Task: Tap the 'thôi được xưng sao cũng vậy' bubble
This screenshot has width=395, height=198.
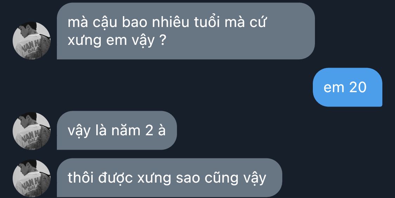Action: (170, 178)
